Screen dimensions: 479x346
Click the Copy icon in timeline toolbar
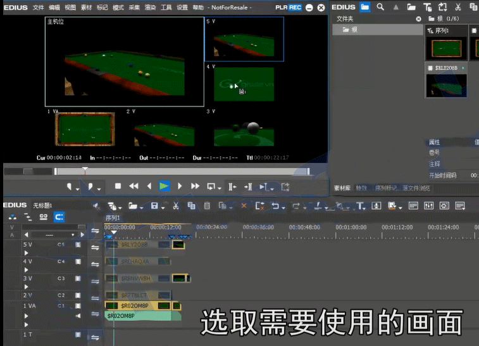[192, 205]
